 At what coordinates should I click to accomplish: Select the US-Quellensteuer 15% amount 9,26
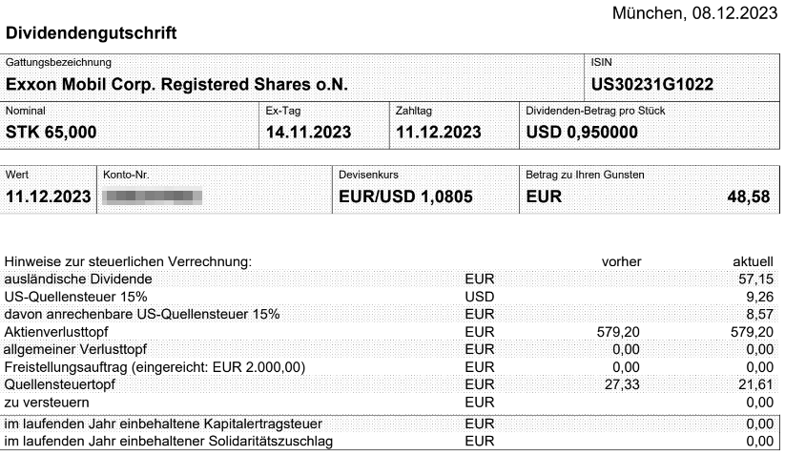[760, 297]
